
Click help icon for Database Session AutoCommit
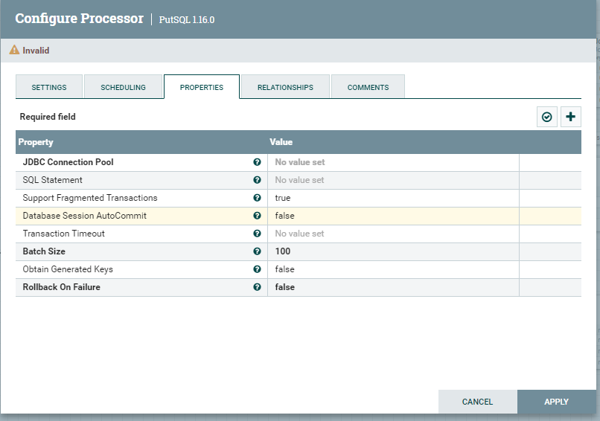[257, 216]
